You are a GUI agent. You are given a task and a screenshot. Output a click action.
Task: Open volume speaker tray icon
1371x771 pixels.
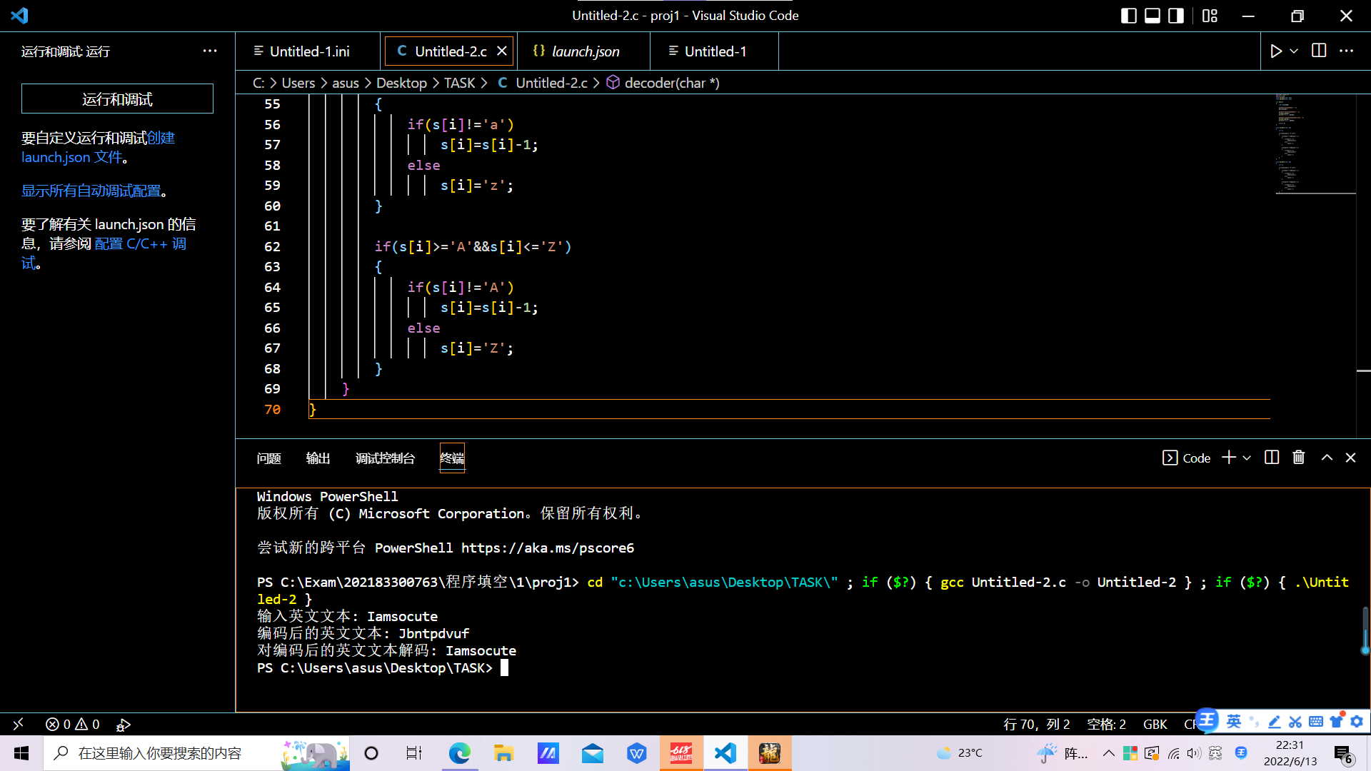(1194, 753)
